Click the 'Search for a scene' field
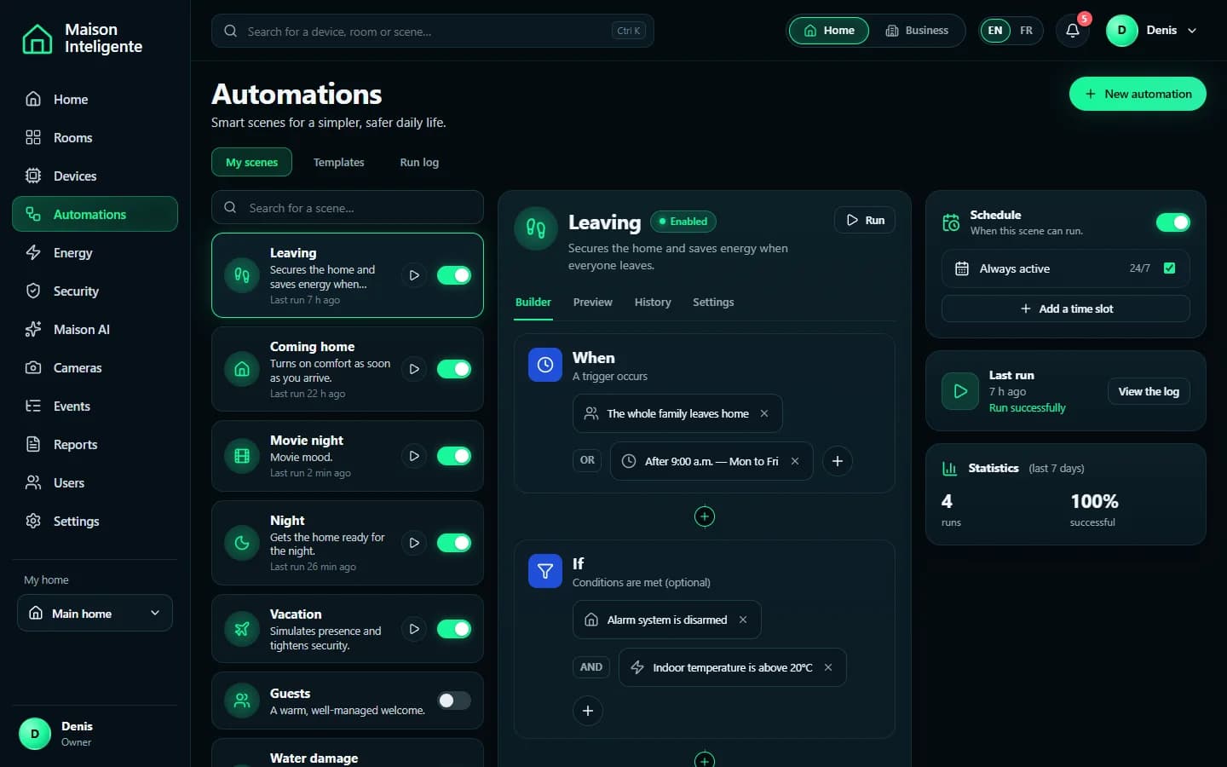Image resolution: width=1227 pixels, height=767 pixels. pos(348,208)
